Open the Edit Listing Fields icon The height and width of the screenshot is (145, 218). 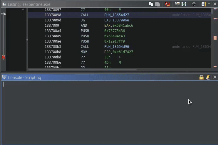click(177, 3)
